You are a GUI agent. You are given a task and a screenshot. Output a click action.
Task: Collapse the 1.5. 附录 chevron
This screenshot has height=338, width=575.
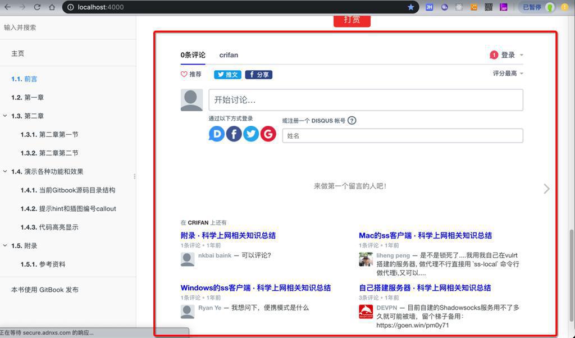click(x=5, y=245)
